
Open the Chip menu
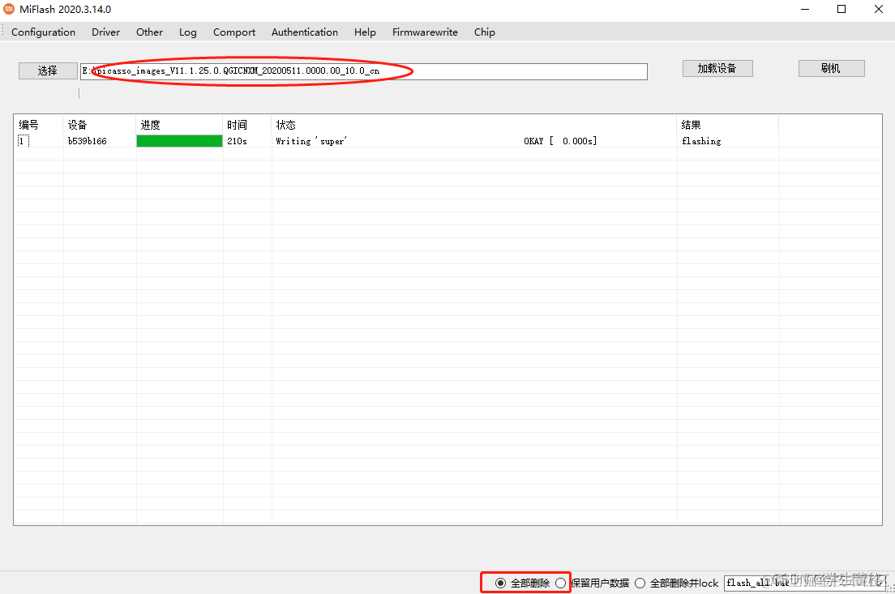point(484,32)
